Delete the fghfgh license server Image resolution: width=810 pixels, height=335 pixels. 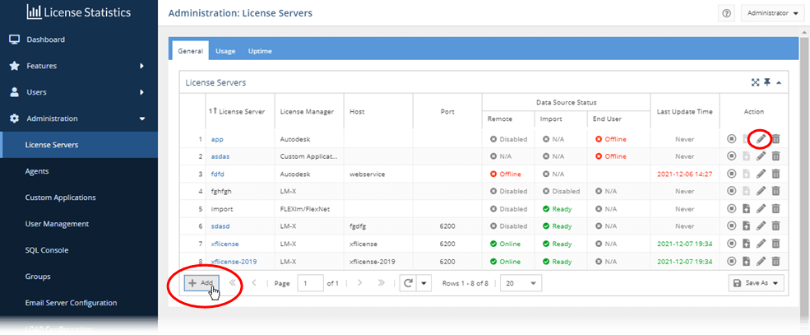[776, 191]
